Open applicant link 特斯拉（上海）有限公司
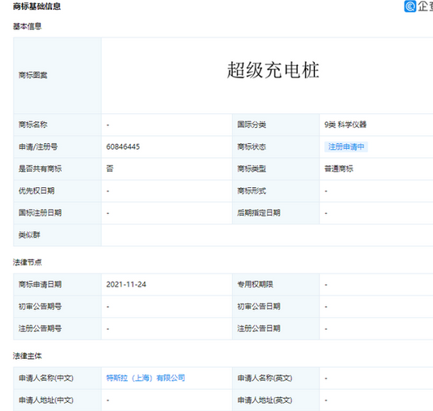The image size is (433, 411). click(146, 378)
